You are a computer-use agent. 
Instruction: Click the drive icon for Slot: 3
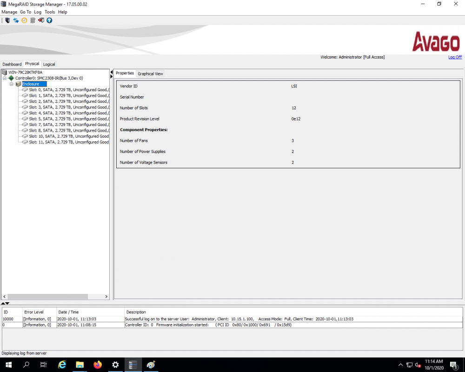25,107
